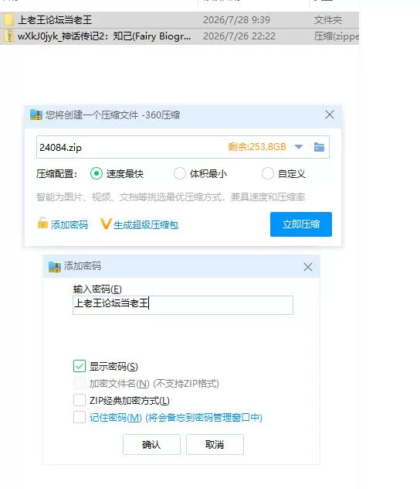Click the 输入密码 password field

click(x=183, y=305)
